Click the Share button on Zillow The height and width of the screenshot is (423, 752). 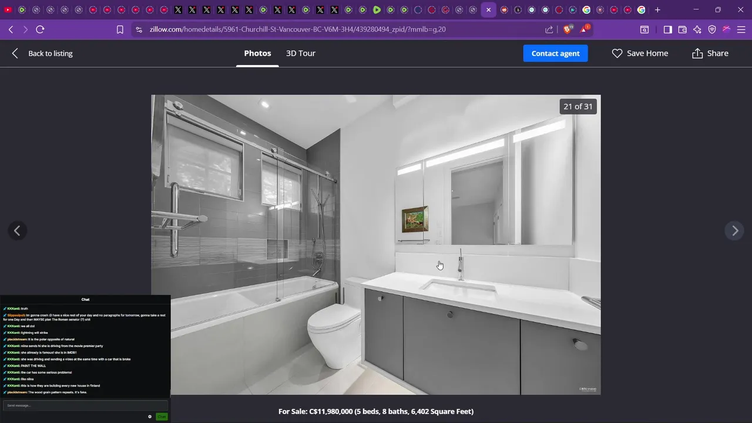click(710, 53)
